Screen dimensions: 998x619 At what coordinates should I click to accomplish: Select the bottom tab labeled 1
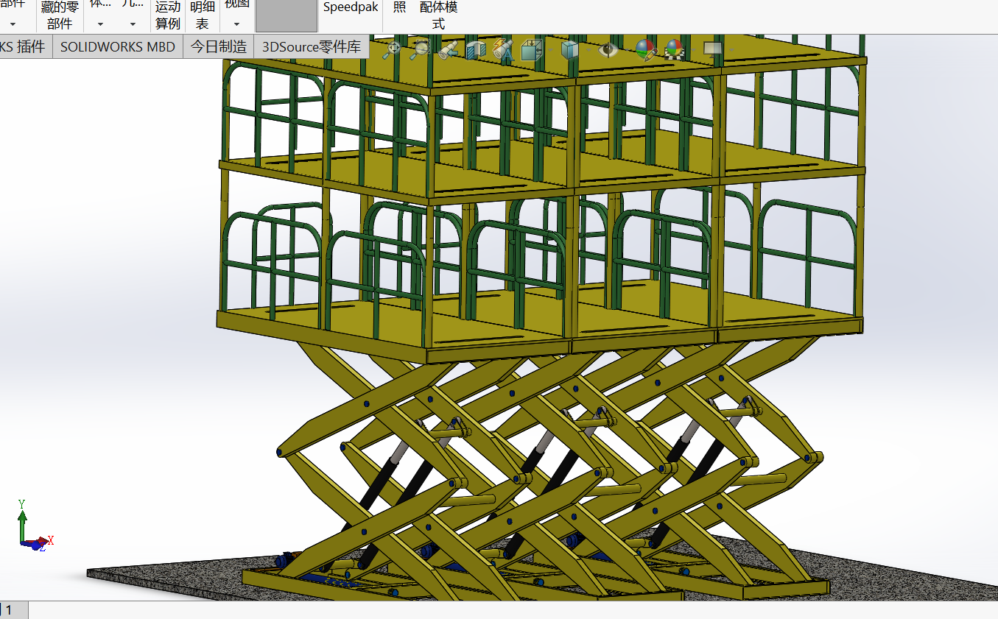point(14,610)
